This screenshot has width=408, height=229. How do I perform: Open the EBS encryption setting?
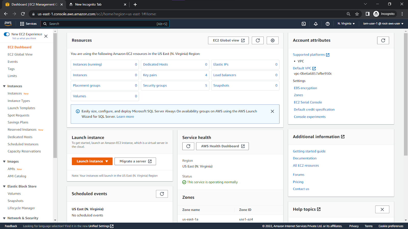[x=305, y=88]
